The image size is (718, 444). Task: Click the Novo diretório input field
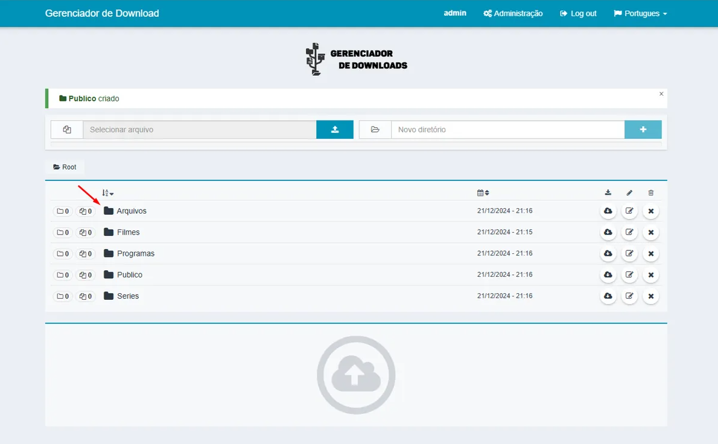(507, 129)
